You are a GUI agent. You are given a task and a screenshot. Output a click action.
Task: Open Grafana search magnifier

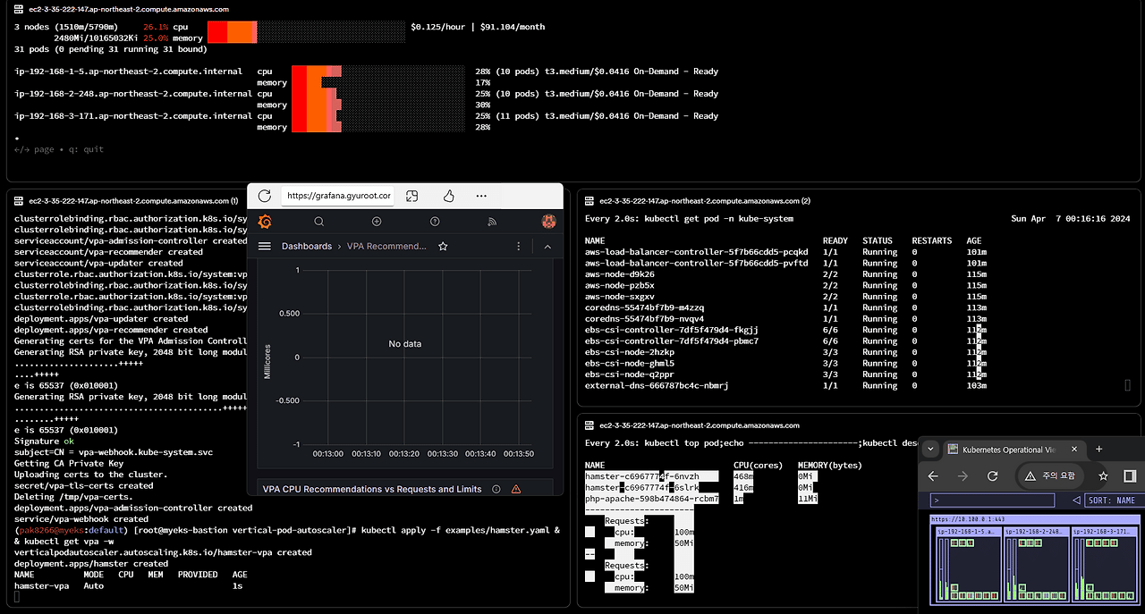tap(318, 222)
